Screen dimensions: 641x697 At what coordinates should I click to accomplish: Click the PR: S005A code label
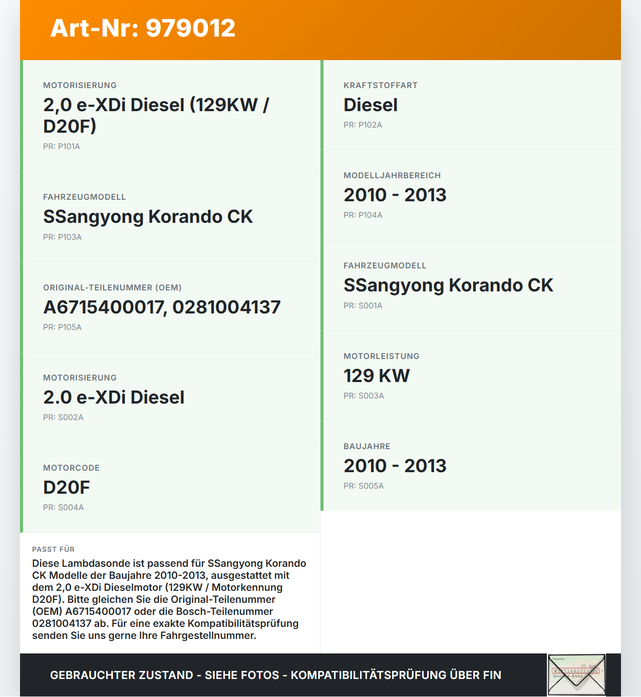click(364, 486)
